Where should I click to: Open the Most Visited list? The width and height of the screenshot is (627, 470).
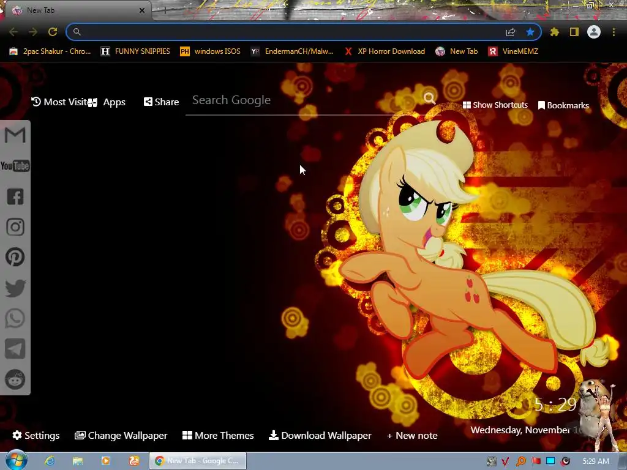(59, 102)
